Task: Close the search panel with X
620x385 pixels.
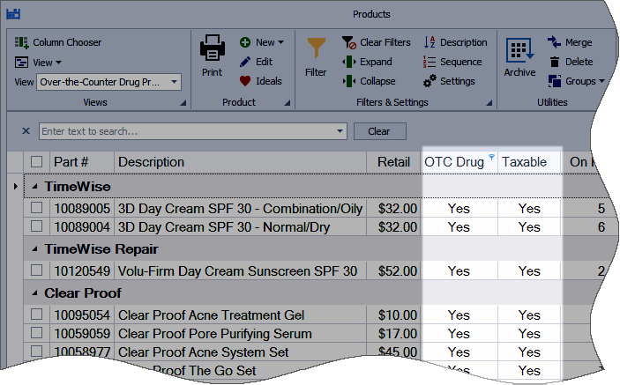Action: point(26,130)
